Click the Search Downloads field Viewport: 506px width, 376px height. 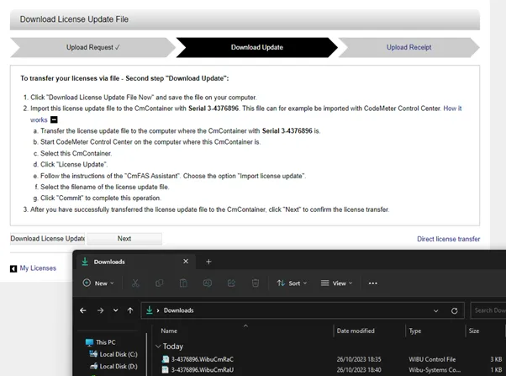pos(488,310)
